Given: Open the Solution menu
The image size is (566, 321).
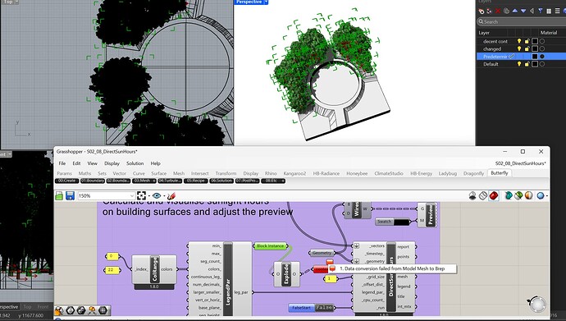Looking at the screenshot, I should (135, 163).
